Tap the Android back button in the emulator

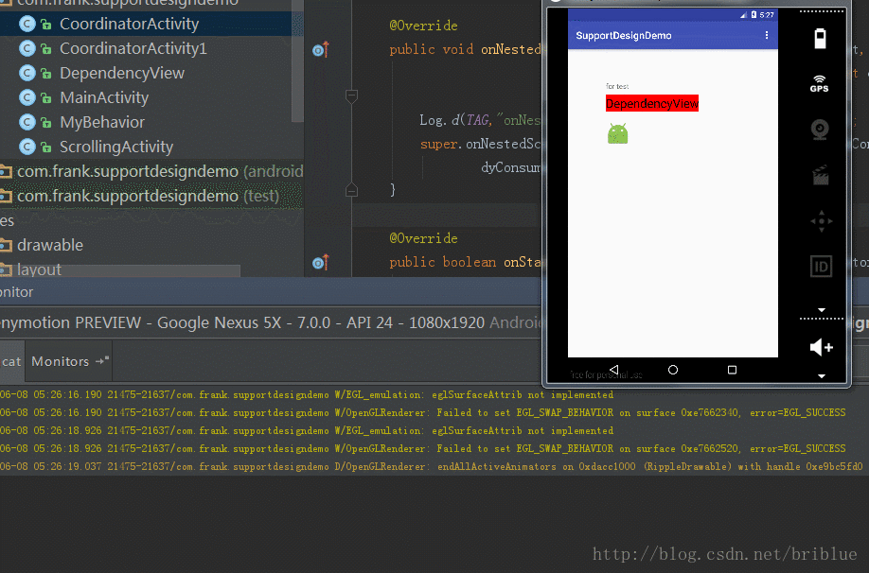[x=613, y=370]
